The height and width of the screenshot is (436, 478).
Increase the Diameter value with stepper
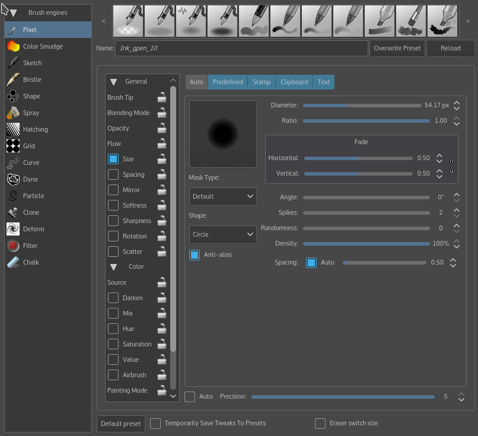(457, 103)
